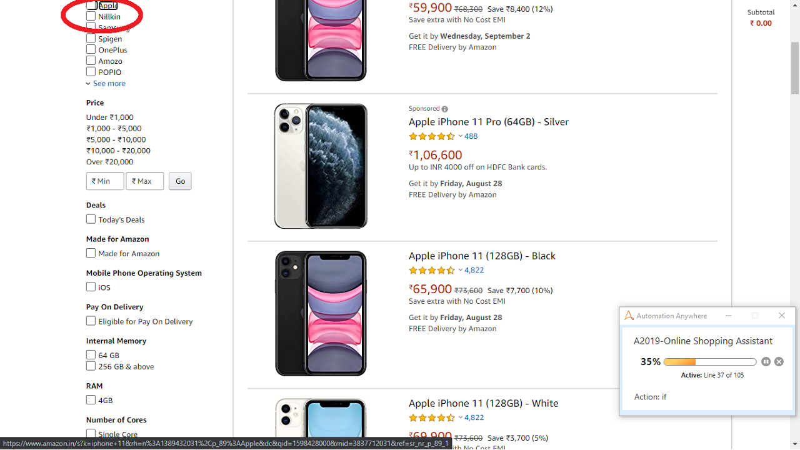This screenshot has width=800, height=450.
Task: Tick the iOS operating system checkbox
Action: click(91, 287)
